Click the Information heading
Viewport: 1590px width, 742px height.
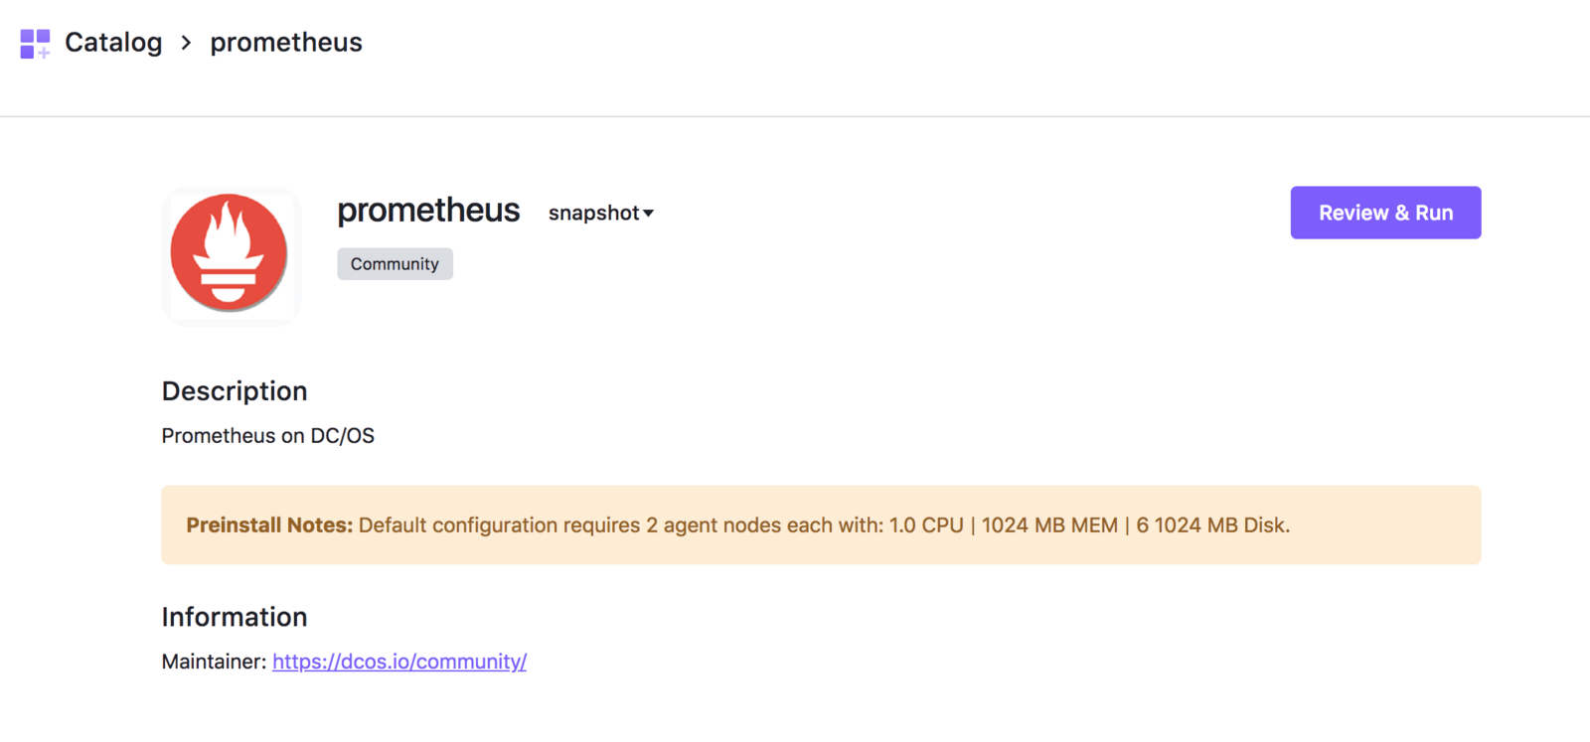coord(235,617)
